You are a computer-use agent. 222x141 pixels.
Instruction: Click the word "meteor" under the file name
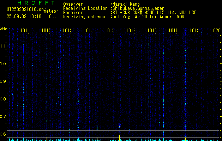click(x=51, y=11)
